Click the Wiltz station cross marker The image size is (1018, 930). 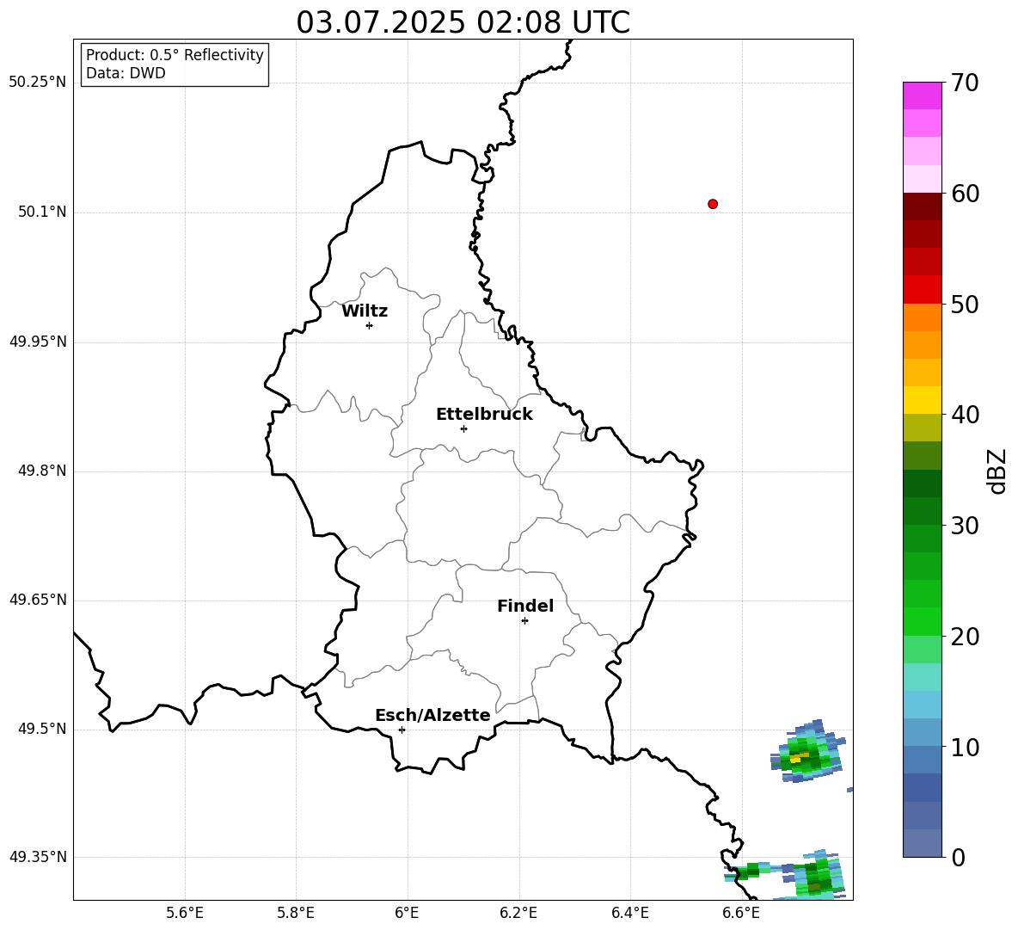370,325
